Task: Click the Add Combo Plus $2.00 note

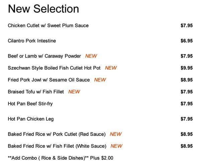Action: [x=60, y=158]
